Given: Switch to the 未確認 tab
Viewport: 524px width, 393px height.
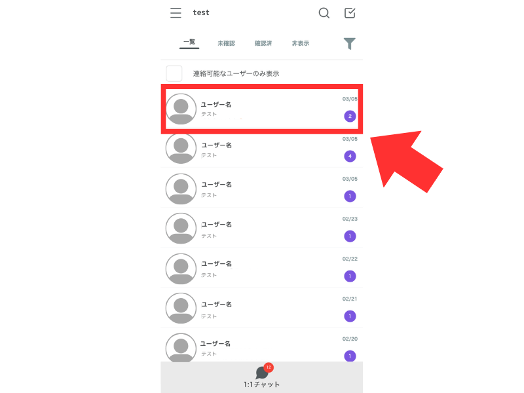Looking at the screenshot, I should coord(226,43).
